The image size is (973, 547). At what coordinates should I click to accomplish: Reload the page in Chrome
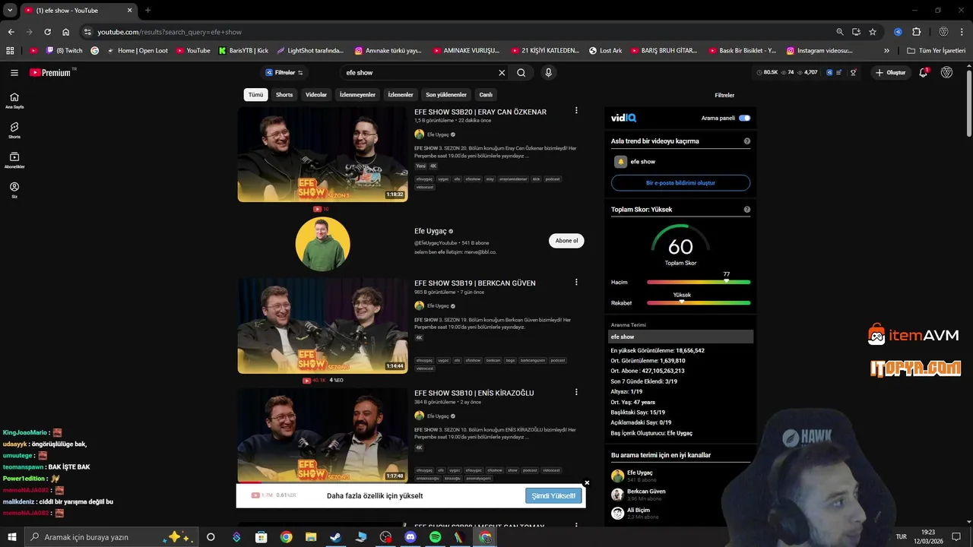[x=47, y=32]
